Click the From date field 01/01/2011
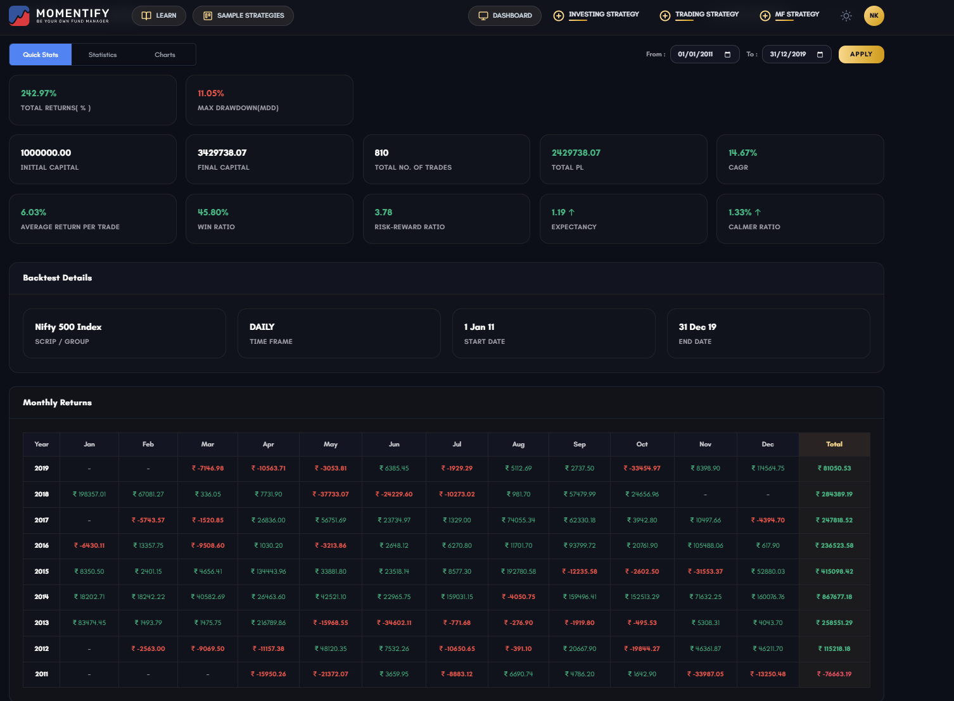The height and width of the screenshot is (701, 954). tap(704, 54)
